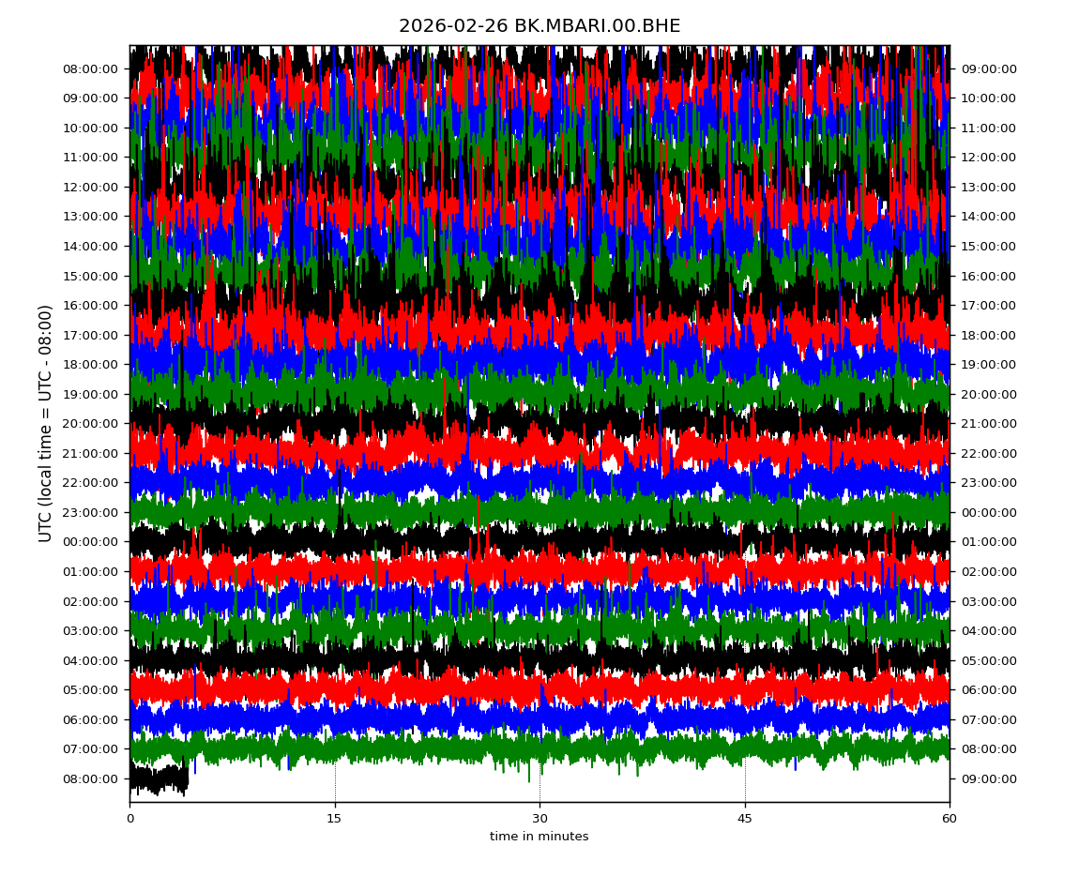Viewport: 1079px width, 891px height.
Task: Click the 0 tick on the x-axis
Action: click(129, 819)
